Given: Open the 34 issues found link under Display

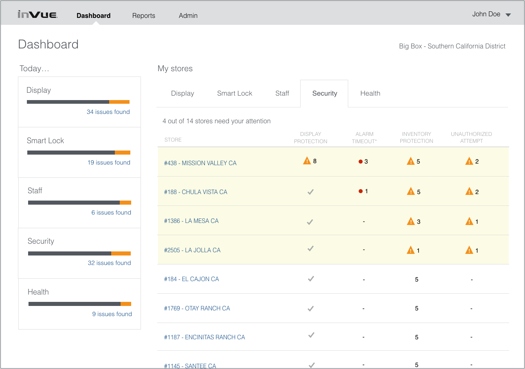Looking at the screenshot, I should 108,111.
